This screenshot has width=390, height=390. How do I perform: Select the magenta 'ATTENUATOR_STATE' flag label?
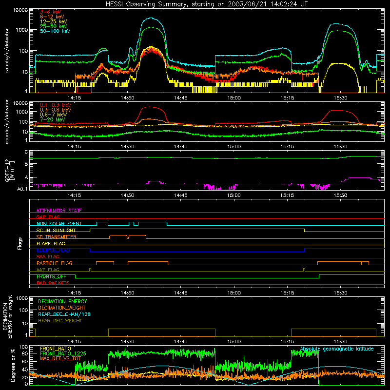click(59, 211)
